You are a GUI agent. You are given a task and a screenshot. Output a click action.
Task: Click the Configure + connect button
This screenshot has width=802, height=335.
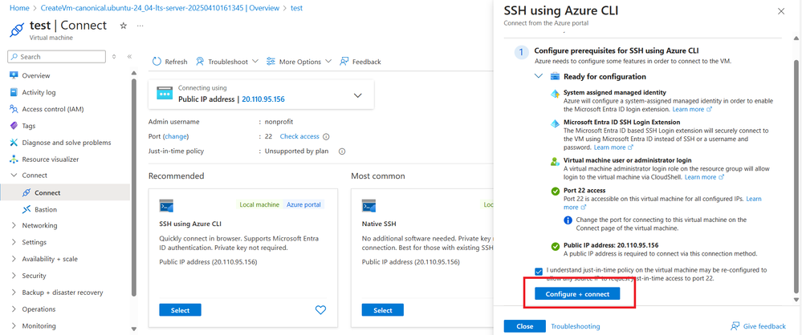(577, 294)
